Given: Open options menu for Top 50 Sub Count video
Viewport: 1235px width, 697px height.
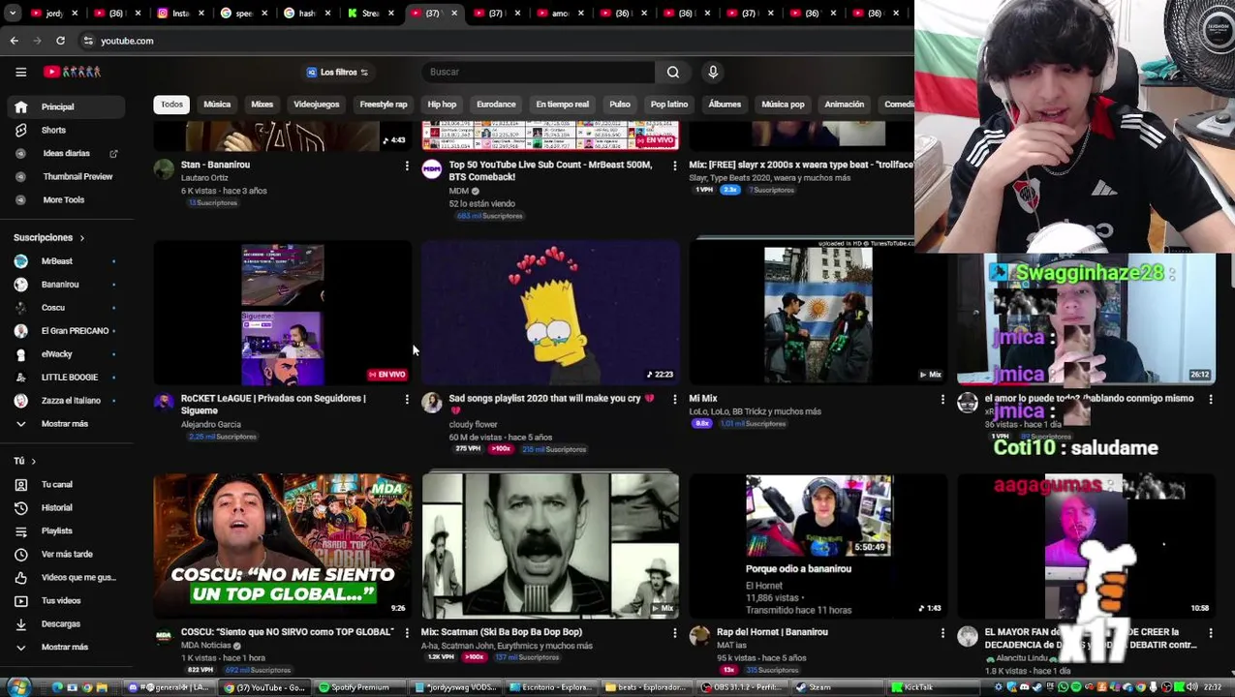Looking at the screenshot, I should coord(675,166).
